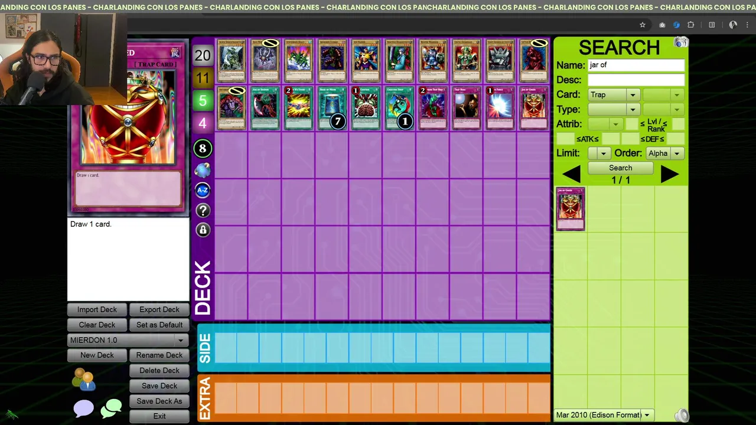
Task: Click the Set as Default button
Action: (x=159, y=325)
